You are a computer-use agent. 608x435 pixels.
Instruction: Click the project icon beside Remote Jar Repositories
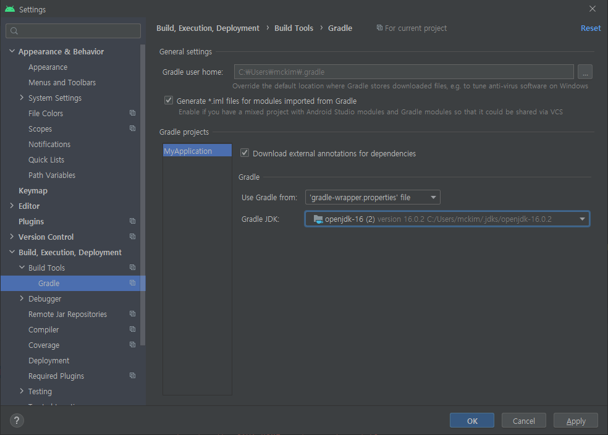click(133, 314)
